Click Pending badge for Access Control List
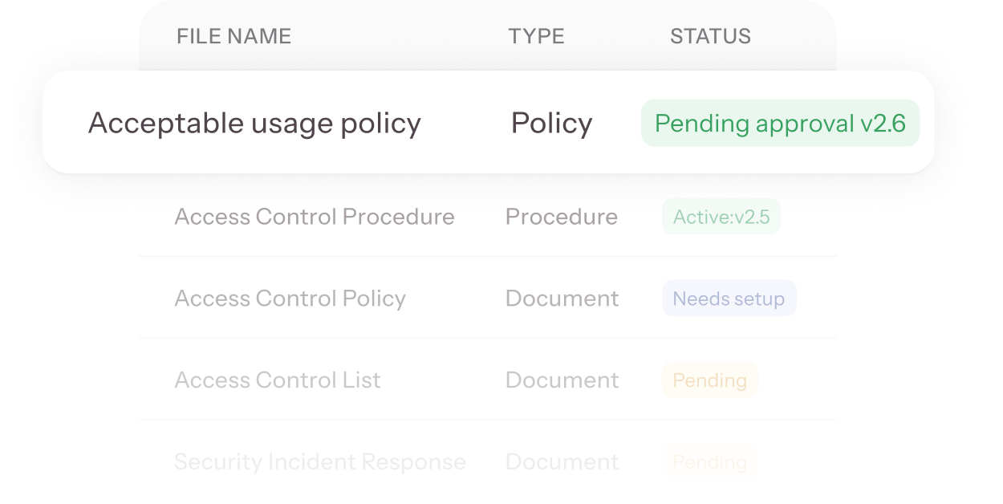The image size is (1003, 504). [x=709, y=380]
